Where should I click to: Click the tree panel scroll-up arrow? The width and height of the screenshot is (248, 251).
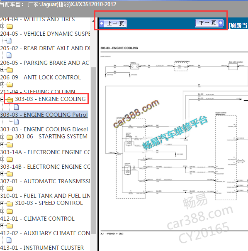click(x=93, y=21)
